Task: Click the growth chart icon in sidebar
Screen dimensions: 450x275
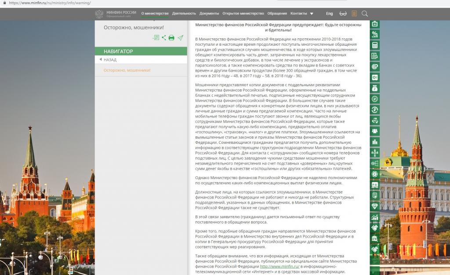Action: [x=374, y=217]
